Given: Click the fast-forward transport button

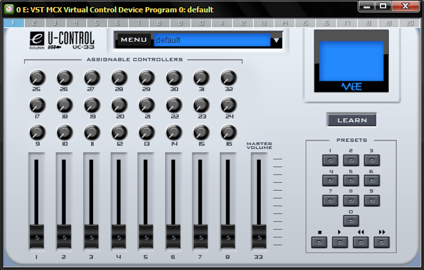Looking at the screenshot, I should [382, 242].
